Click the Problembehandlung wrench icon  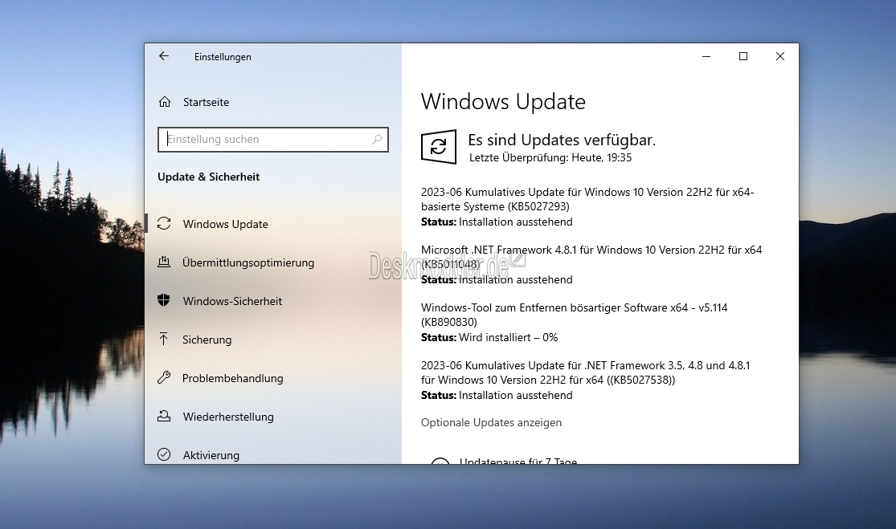point(164,377)
